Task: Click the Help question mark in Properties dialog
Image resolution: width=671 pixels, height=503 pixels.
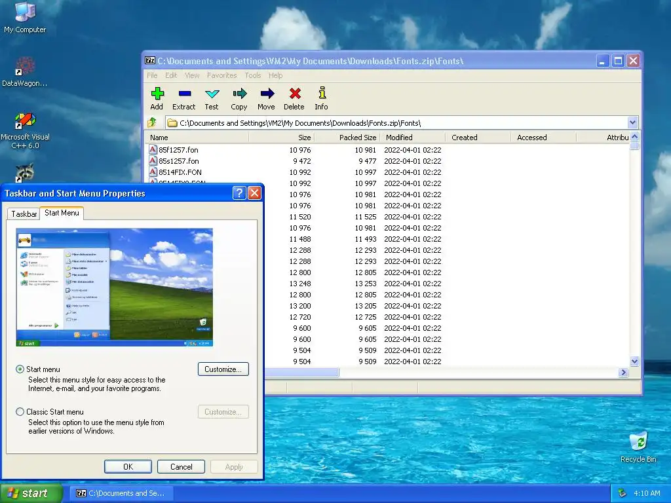Action: 239,193
